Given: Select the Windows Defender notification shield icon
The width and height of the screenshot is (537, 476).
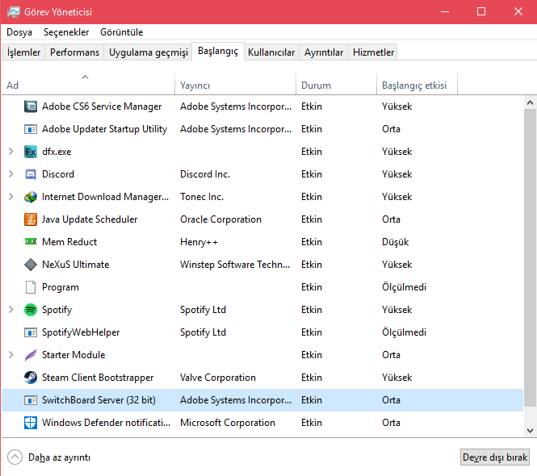Looking at the screenshot, I should pyautogui.click(x=31, y=423).
